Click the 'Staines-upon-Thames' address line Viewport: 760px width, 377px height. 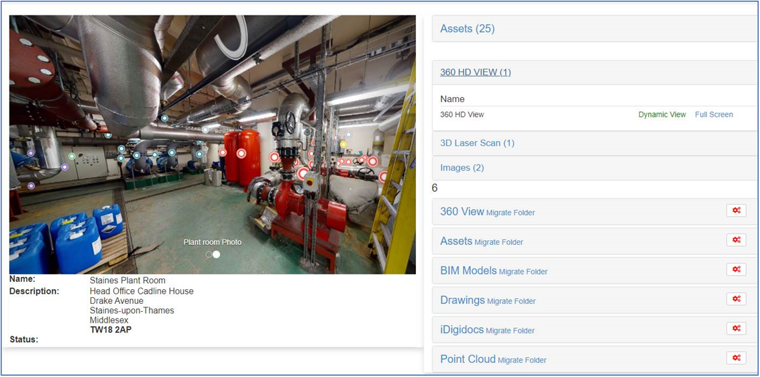[132, 311]
